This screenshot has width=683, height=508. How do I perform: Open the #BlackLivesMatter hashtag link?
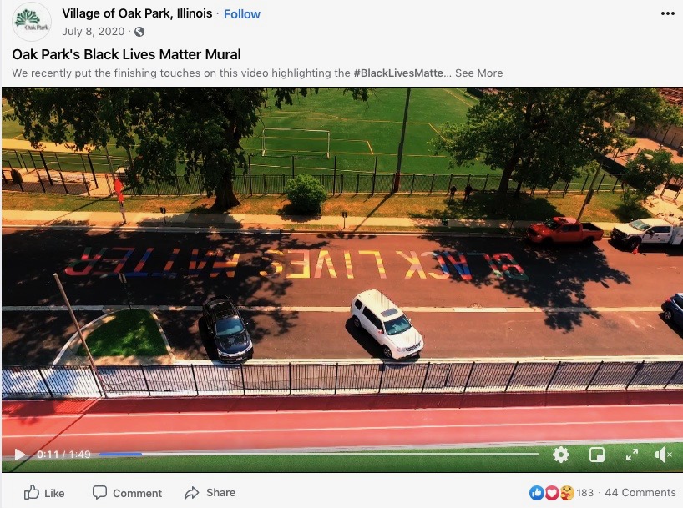click(x=398, y=73)
